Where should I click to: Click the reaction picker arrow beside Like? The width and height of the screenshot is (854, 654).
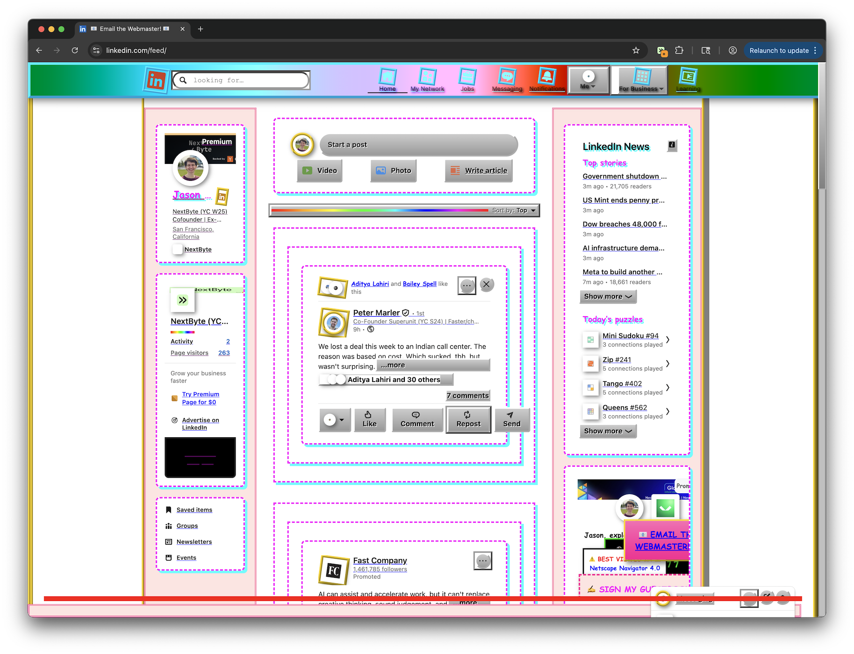[335, 419]
